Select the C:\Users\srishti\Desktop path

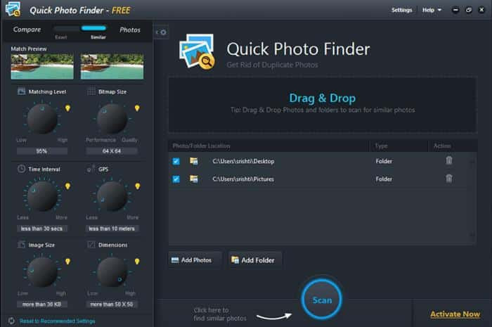point(243,161)
